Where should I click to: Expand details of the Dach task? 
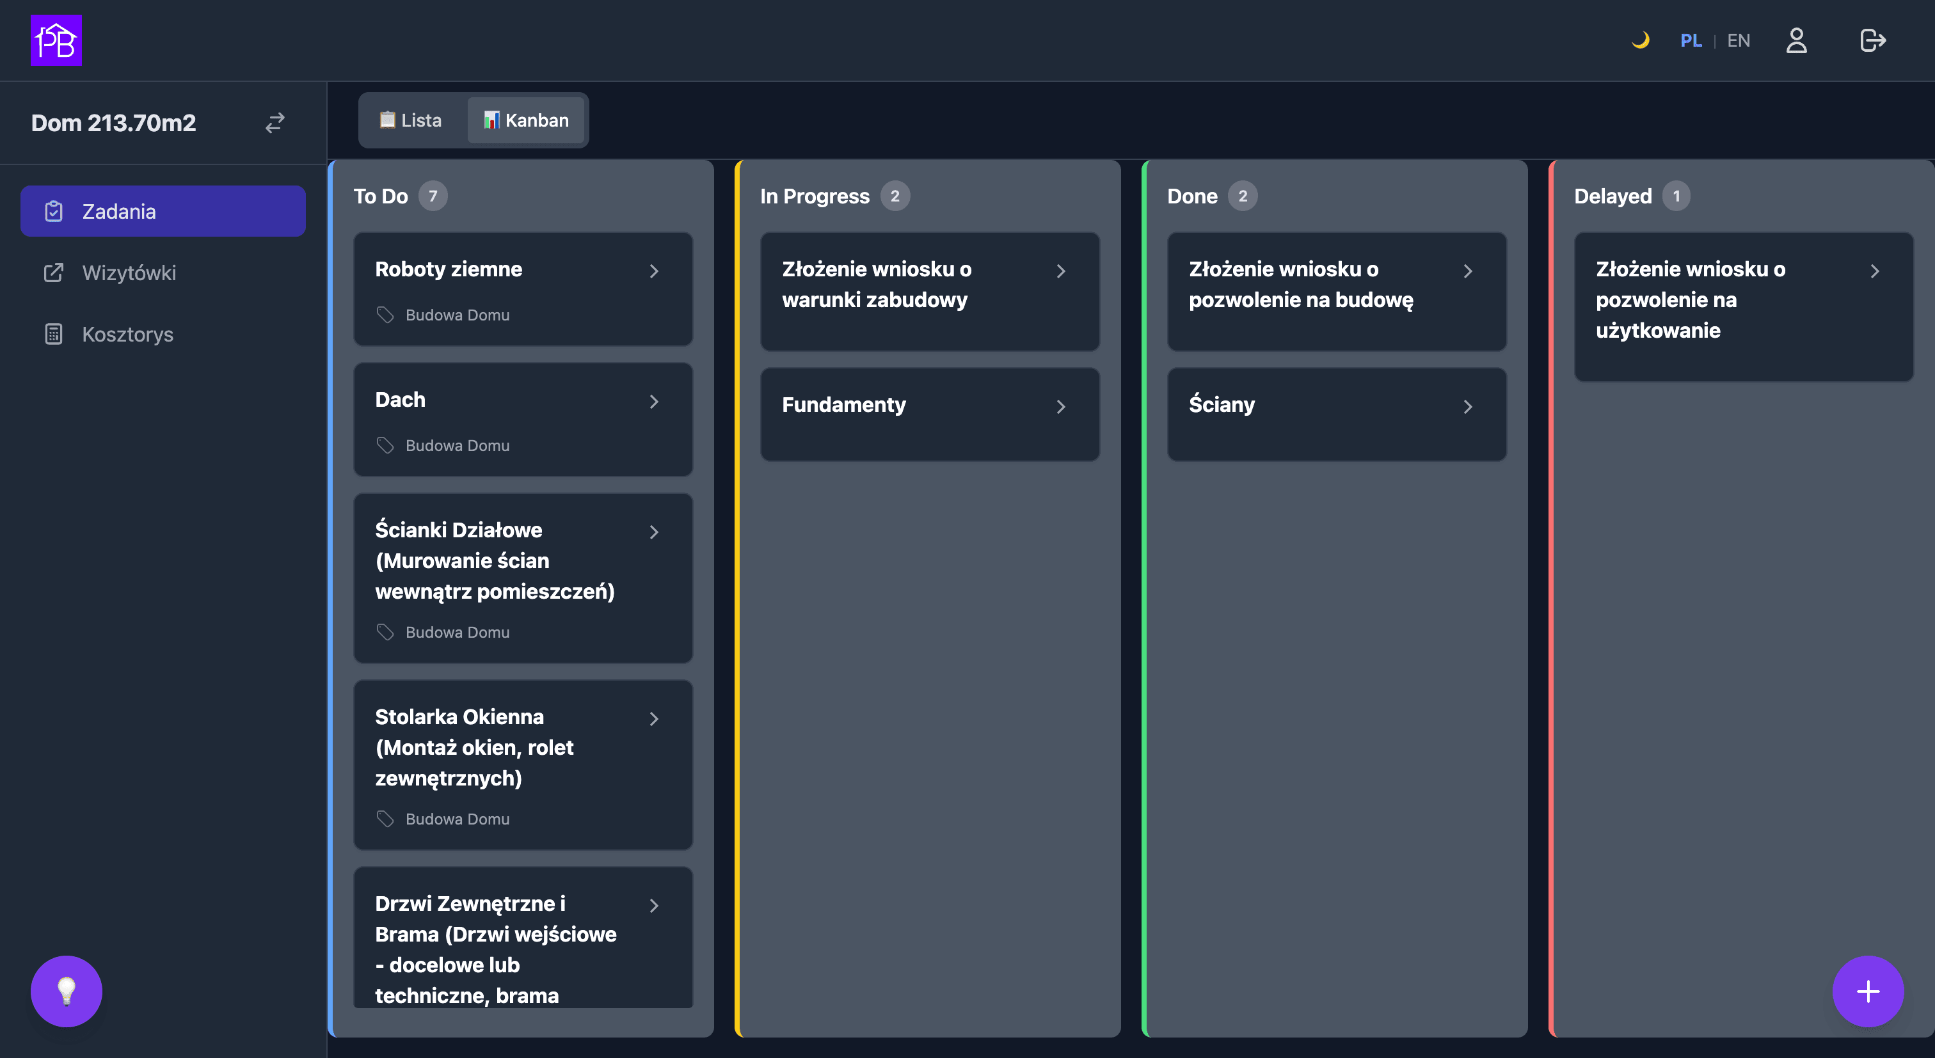(x=654, y=402)
